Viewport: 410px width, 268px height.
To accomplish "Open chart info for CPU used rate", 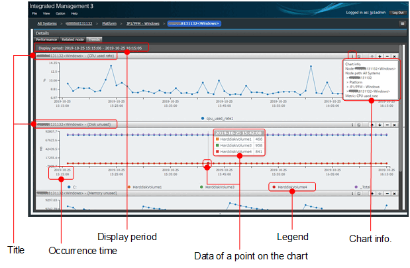I will (x=352, y=56).
